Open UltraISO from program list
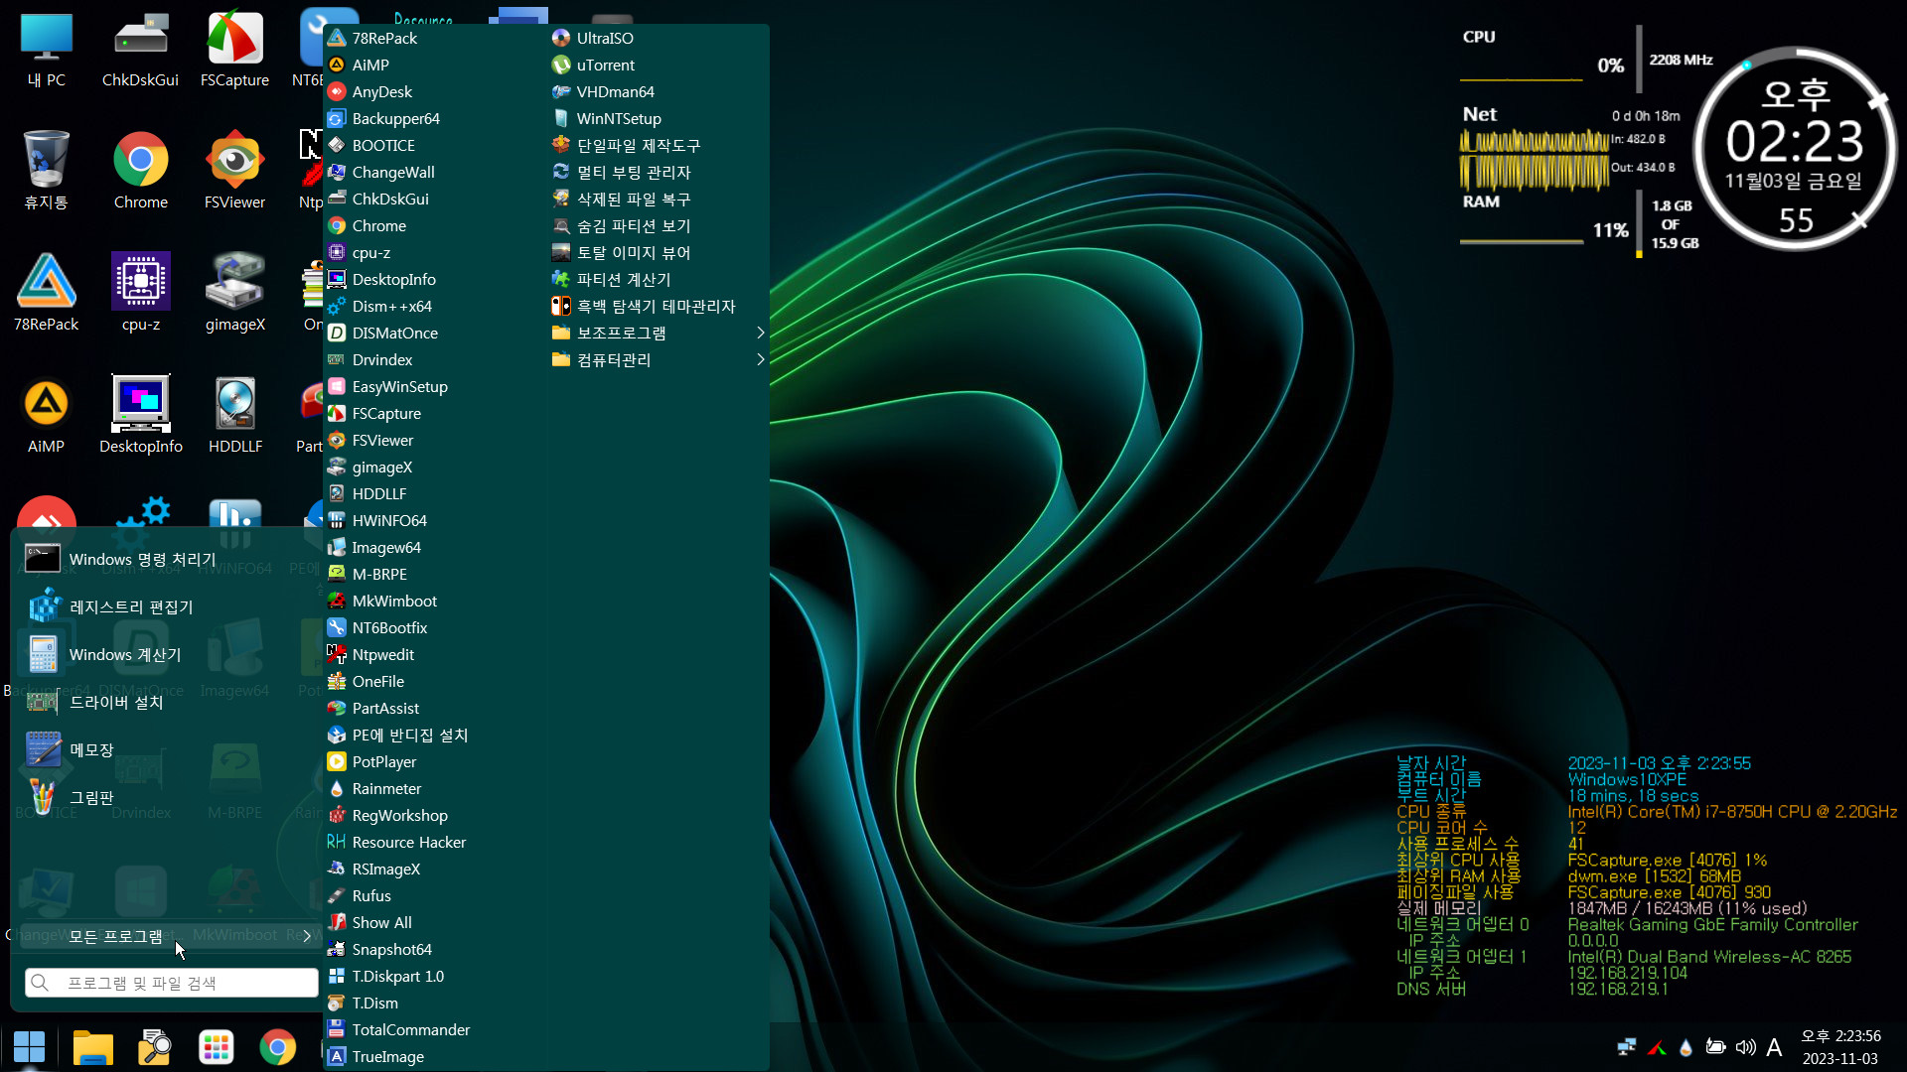Viewport: 1907px width, 1072px height. [x=658, y=38]
